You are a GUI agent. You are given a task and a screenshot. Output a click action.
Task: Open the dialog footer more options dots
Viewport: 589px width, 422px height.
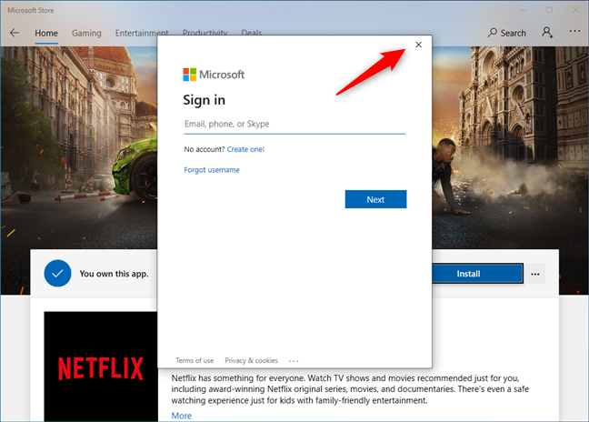[x=294, y=361]
